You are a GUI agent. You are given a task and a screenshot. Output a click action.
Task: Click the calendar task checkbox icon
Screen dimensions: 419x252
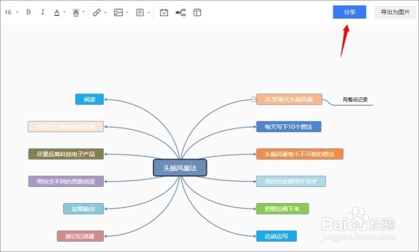click(164, 12)
